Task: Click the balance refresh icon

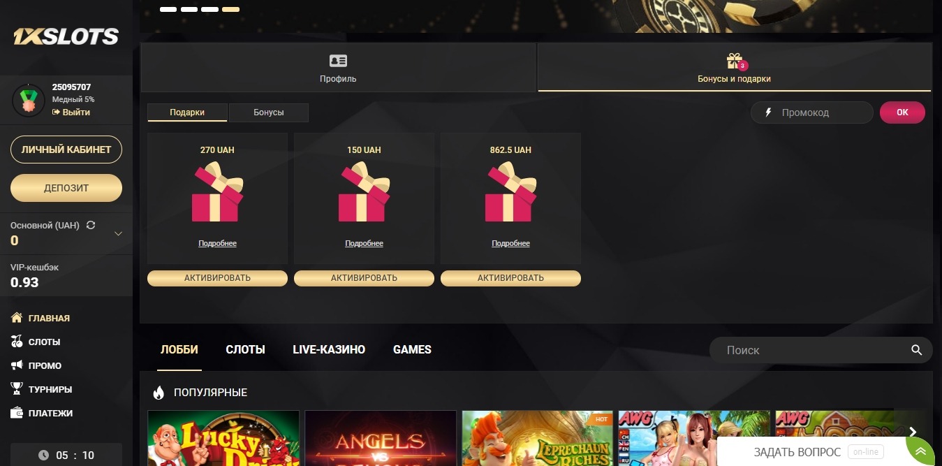Action: point(91,226)
